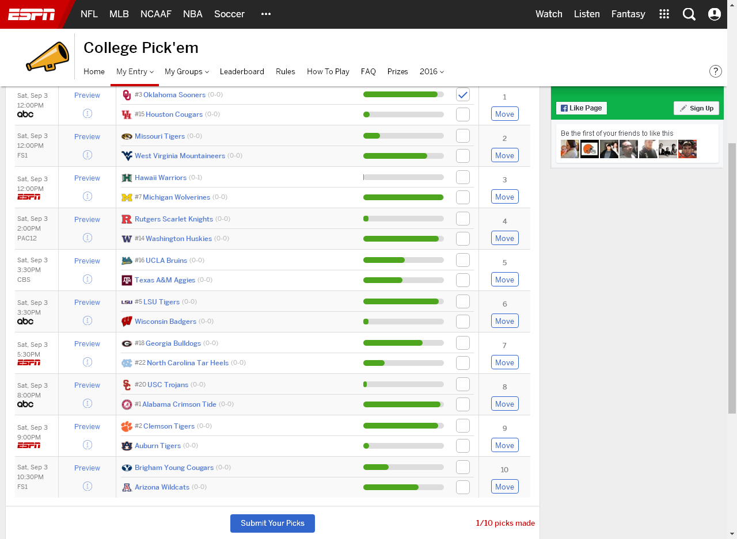This screenshot has height=539, width=737.
Task: Go to Watch in ESPN header
Action: 549,14
